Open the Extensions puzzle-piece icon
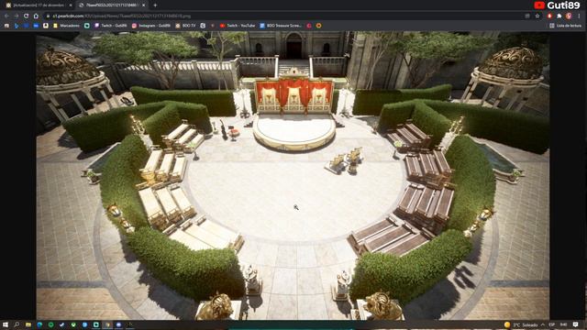This screenshot has width=587, height=330. [x=559, y=16]
